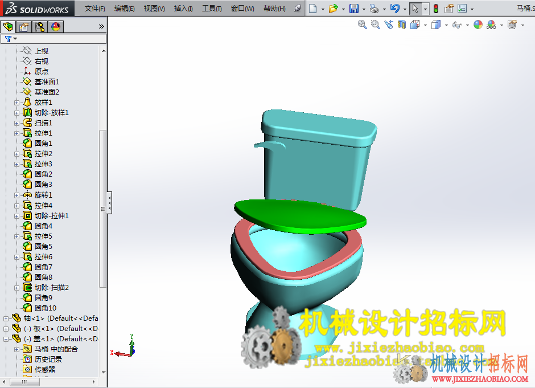Expand the 切除-扫描2 feature node
Screen dimensions: 535x388
coord(17,288)
